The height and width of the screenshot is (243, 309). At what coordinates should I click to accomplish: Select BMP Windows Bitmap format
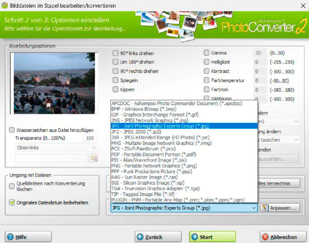184,109
